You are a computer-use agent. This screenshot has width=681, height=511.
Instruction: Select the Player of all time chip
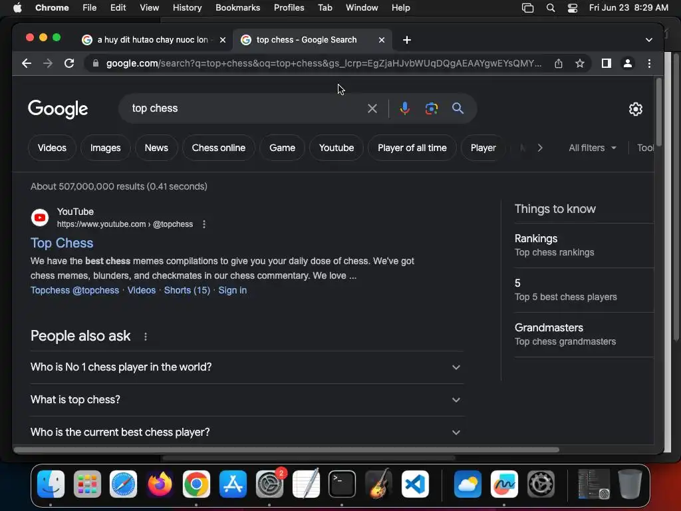(412, 148)
